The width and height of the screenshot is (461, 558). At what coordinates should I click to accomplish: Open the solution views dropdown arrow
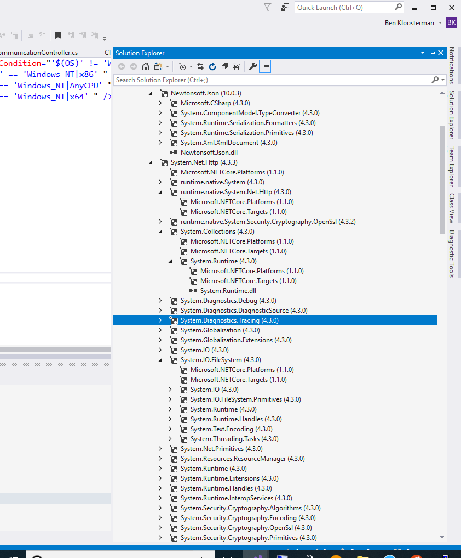coord(168,66)
